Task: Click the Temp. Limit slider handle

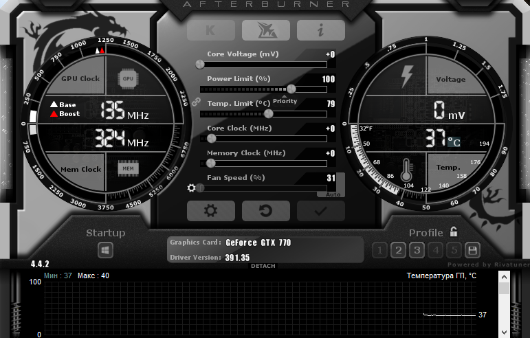Action: tap(269, 114)
